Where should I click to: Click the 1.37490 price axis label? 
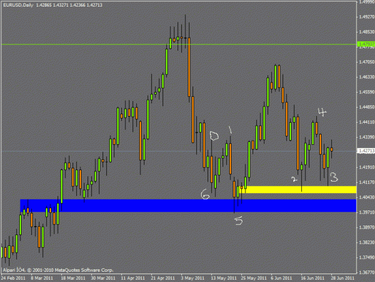(367, 257)
